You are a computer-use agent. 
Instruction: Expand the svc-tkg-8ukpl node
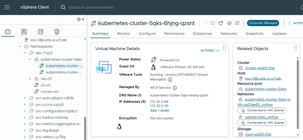pyautogui.click(x=25, y=131)
